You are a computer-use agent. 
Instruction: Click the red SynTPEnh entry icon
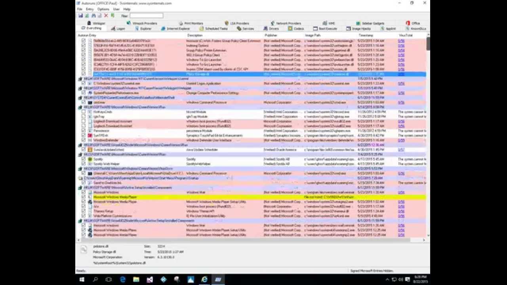(x=90, y=135)
